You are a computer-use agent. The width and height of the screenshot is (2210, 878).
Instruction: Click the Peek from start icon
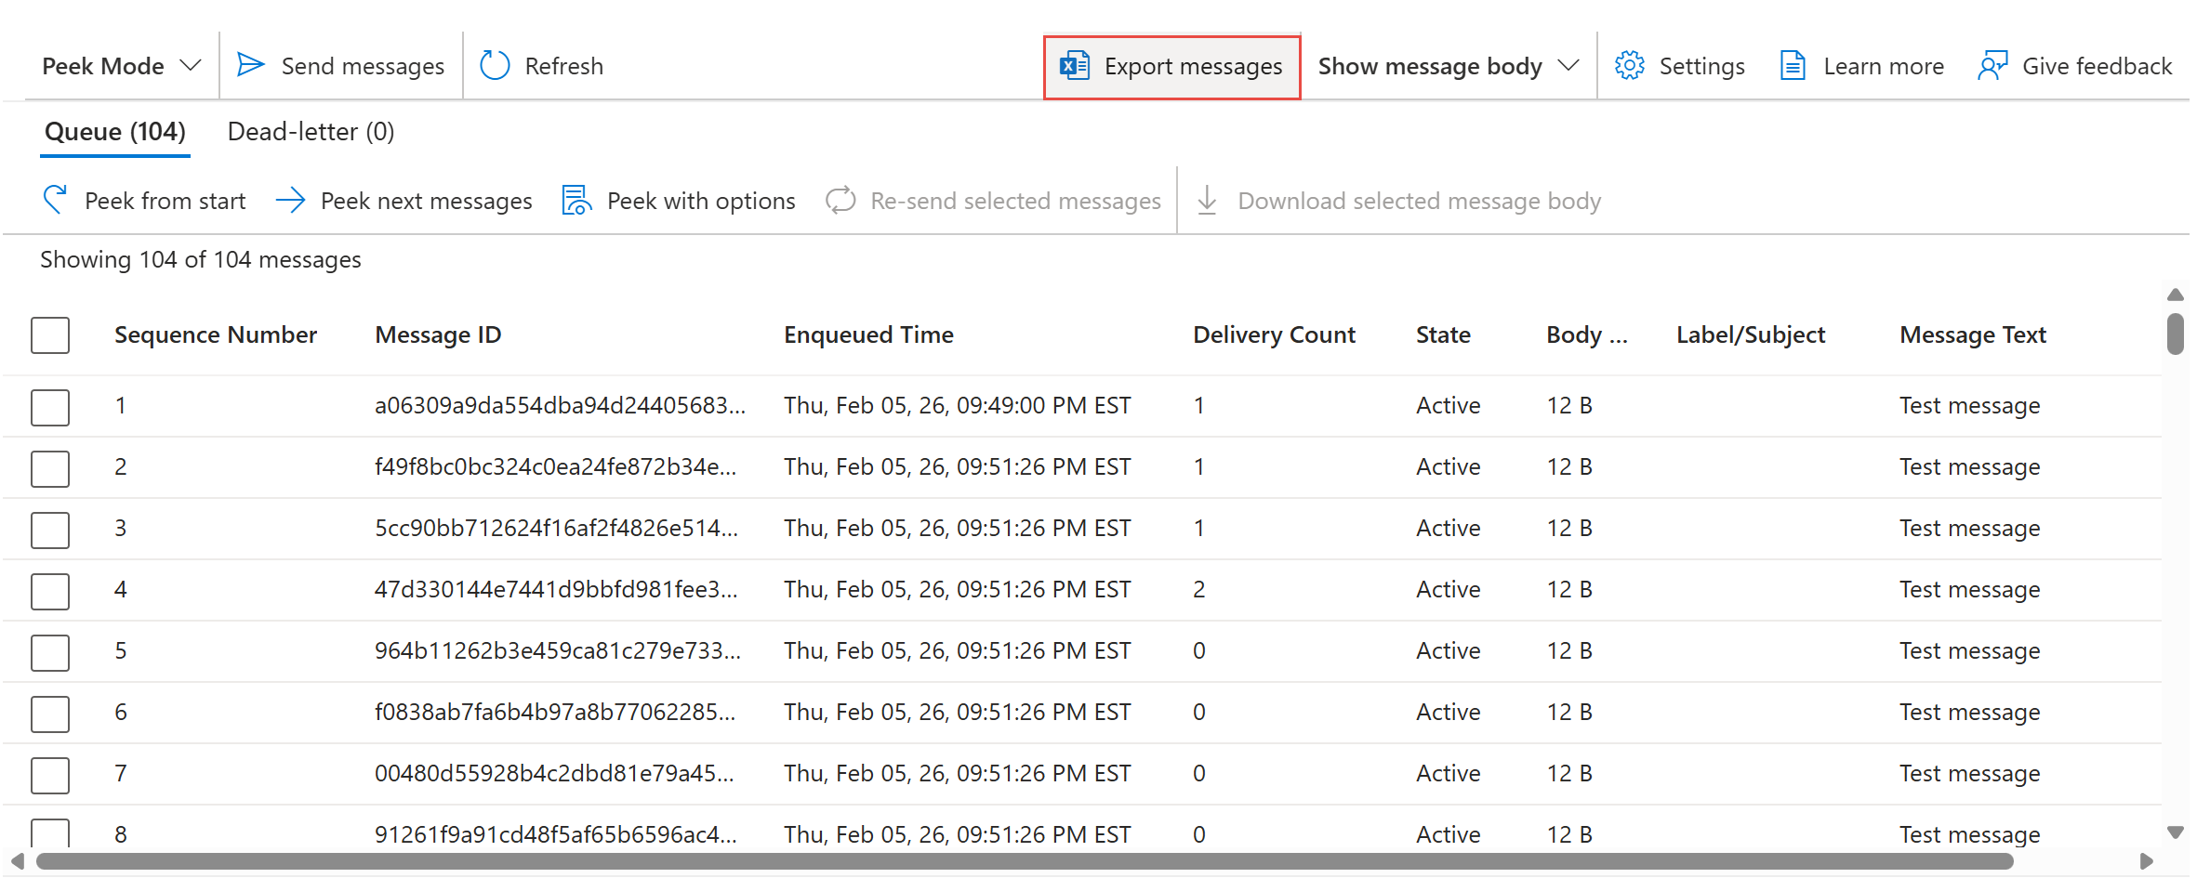55,200
